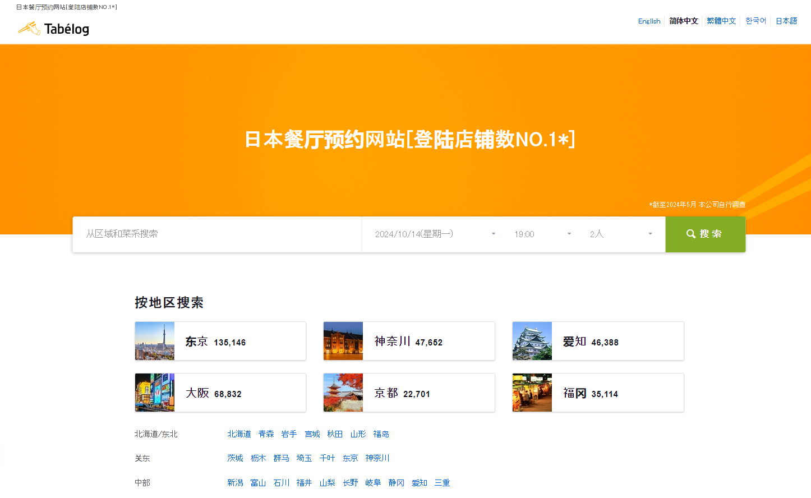The width and height of the screenshot is (811, 498).
Task: Expand the 2人 party size dropdown
Action: pos(620,234)
